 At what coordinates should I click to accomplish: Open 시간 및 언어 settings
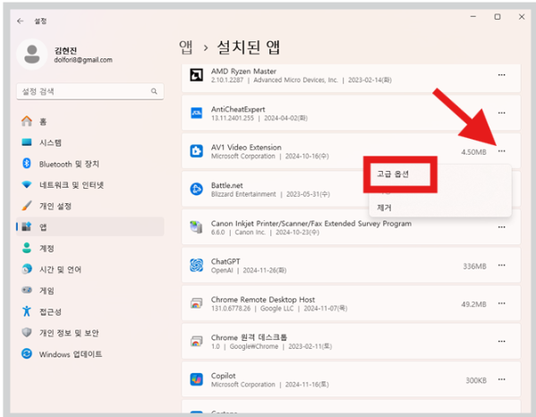point(89,269)
